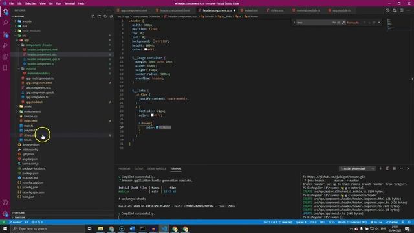
Task: Switch to the material.module.ts editor tab
Action: (308, 10)
